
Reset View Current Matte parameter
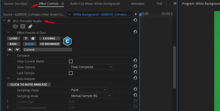[x=135, y=60]
